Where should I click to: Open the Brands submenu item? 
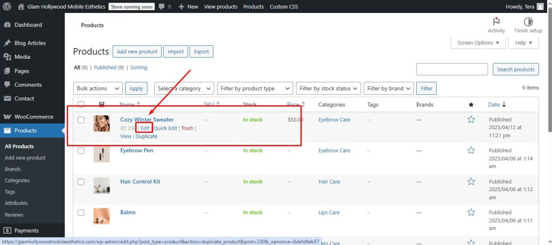[x=13, y=169]
